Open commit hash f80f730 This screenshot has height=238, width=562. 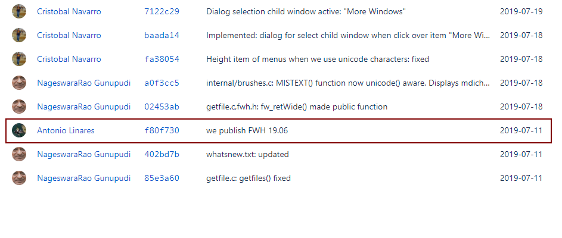point(162,130)
